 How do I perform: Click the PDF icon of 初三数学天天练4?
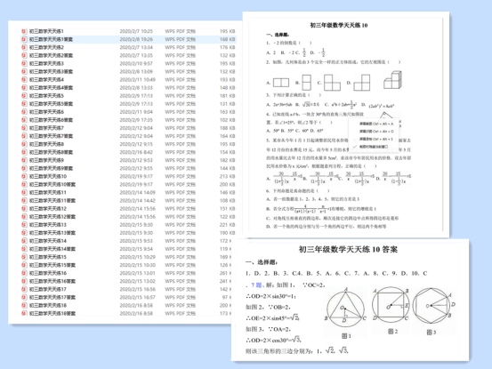coord(24,80)
